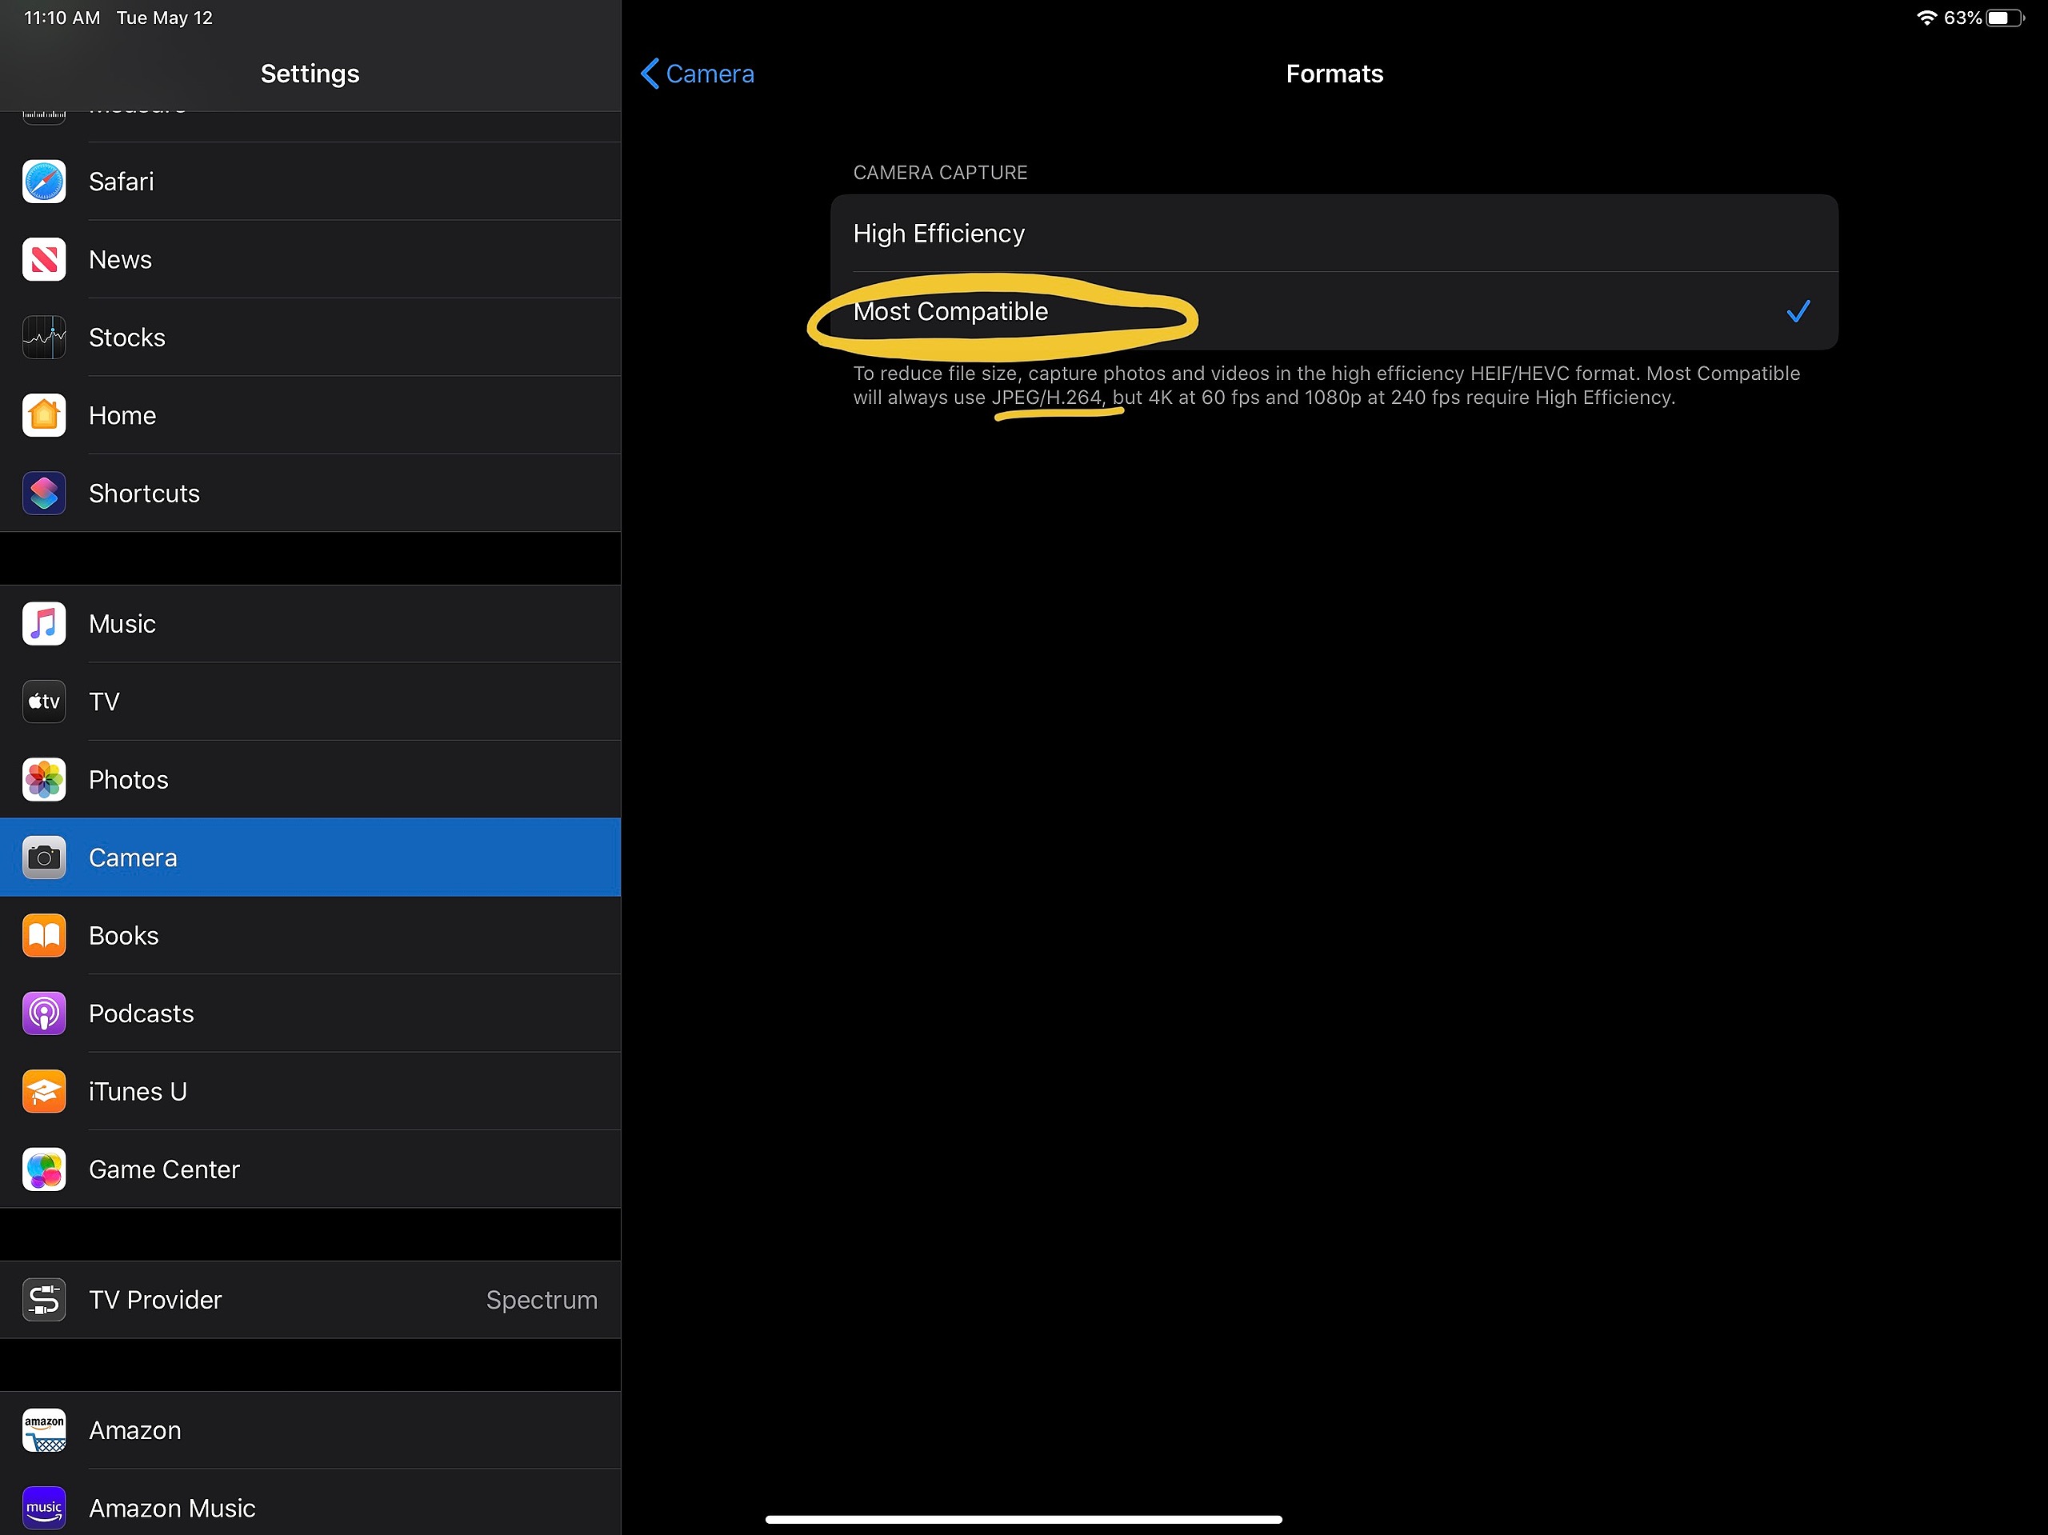Open Podcasts settings row

pos(310,1013)
